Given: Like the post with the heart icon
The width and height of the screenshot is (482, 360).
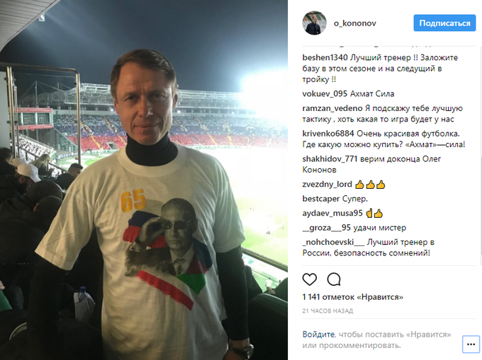Looking at the screenshot, I should [310, 279].
